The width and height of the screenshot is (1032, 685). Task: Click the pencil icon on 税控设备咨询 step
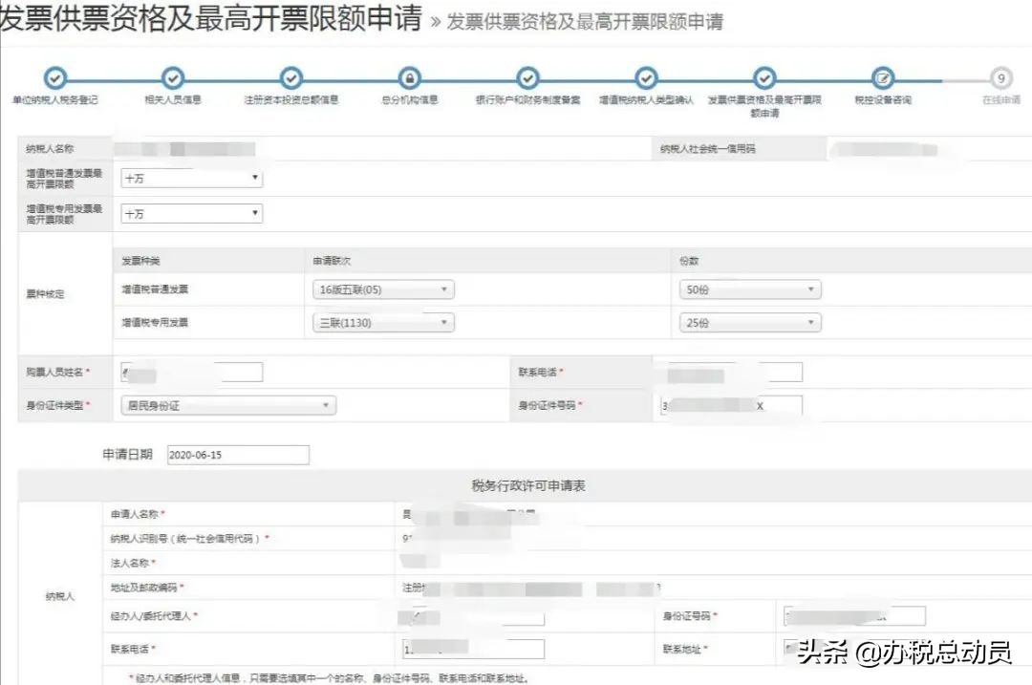(x=883, y=80)
